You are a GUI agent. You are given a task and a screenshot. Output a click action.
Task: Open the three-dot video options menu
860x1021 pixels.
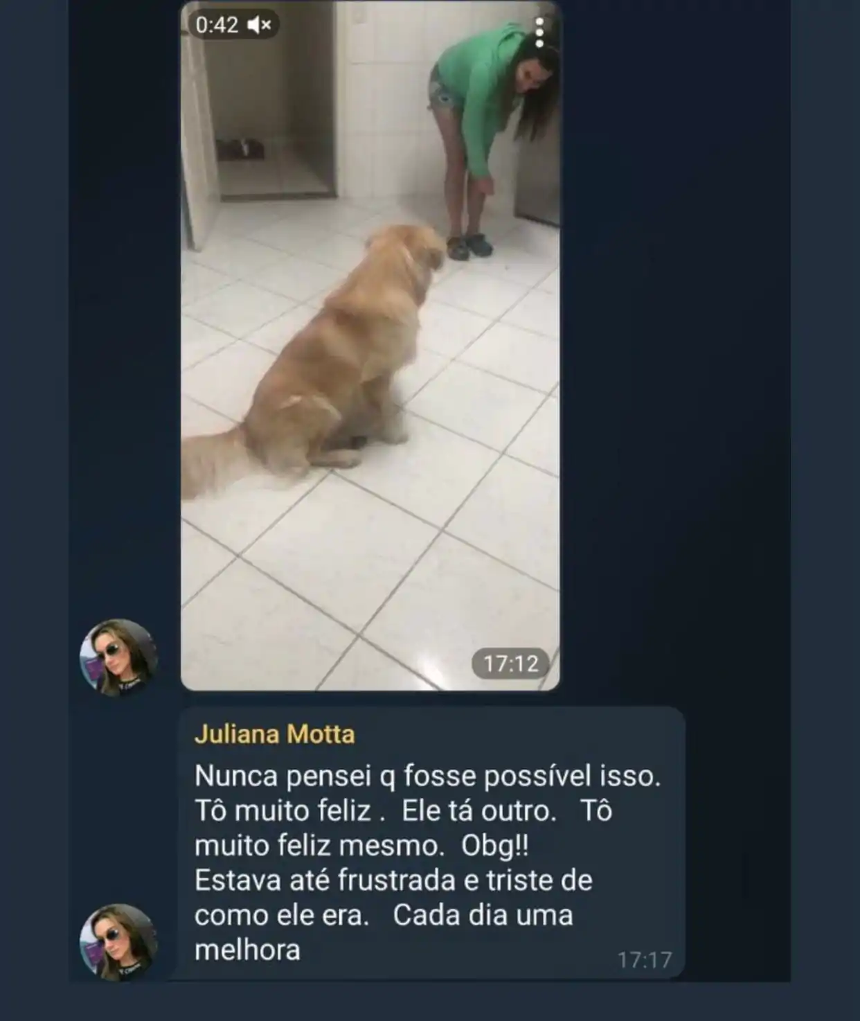click(540, 33)
